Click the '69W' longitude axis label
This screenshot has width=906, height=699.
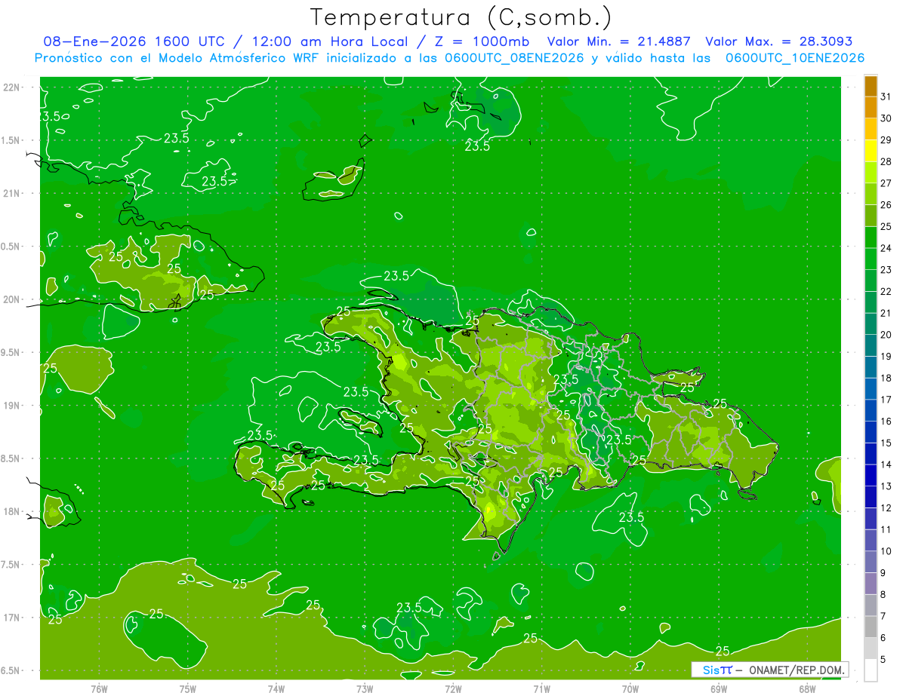coord(719,688)
